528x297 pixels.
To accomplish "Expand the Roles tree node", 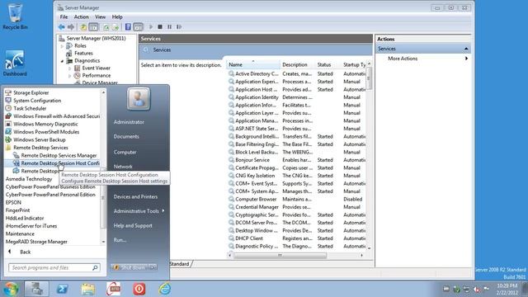I will tap(63, 46).
